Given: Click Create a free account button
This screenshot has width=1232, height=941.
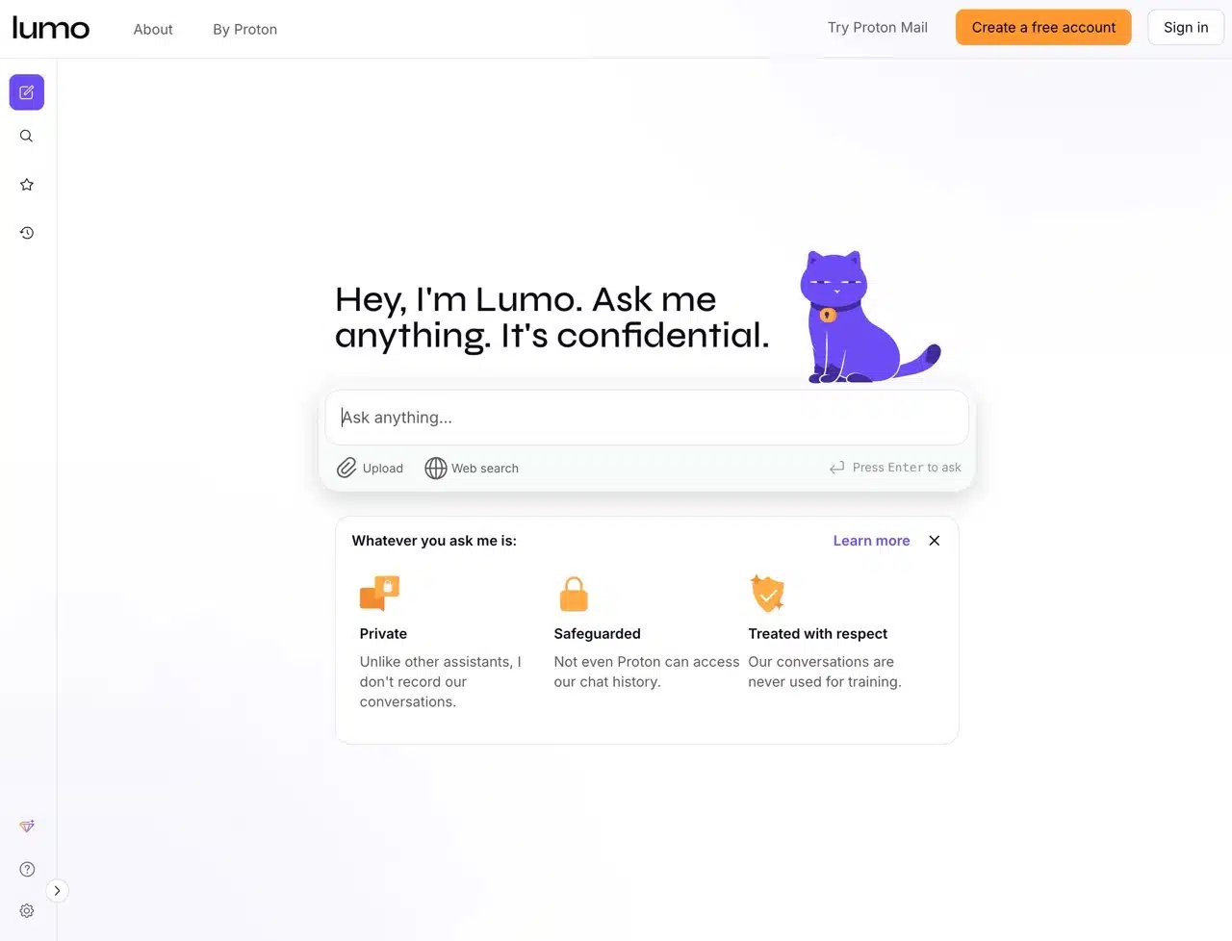Looking at the screenshot, I should [1043, 27].
